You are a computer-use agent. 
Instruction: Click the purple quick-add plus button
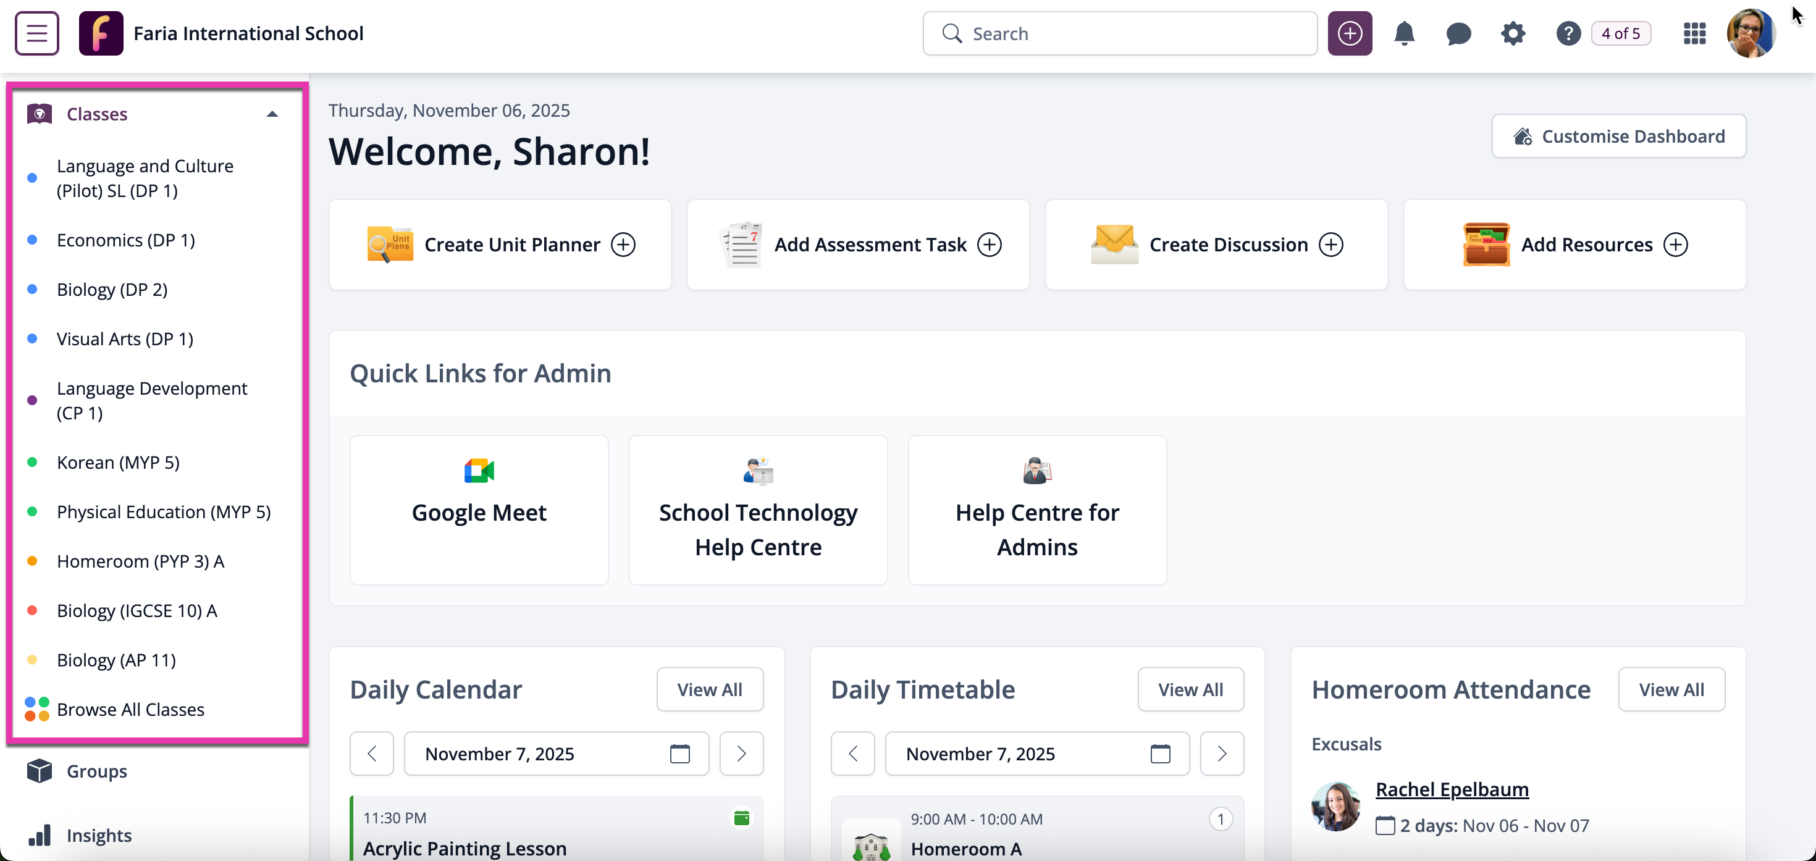(x=1349, y=33)
